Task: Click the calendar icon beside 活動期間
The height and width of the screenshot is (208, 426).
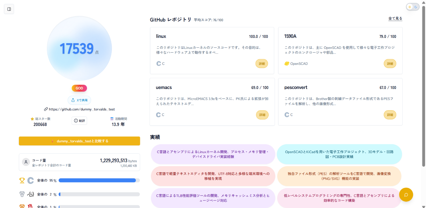Action: 112,119
